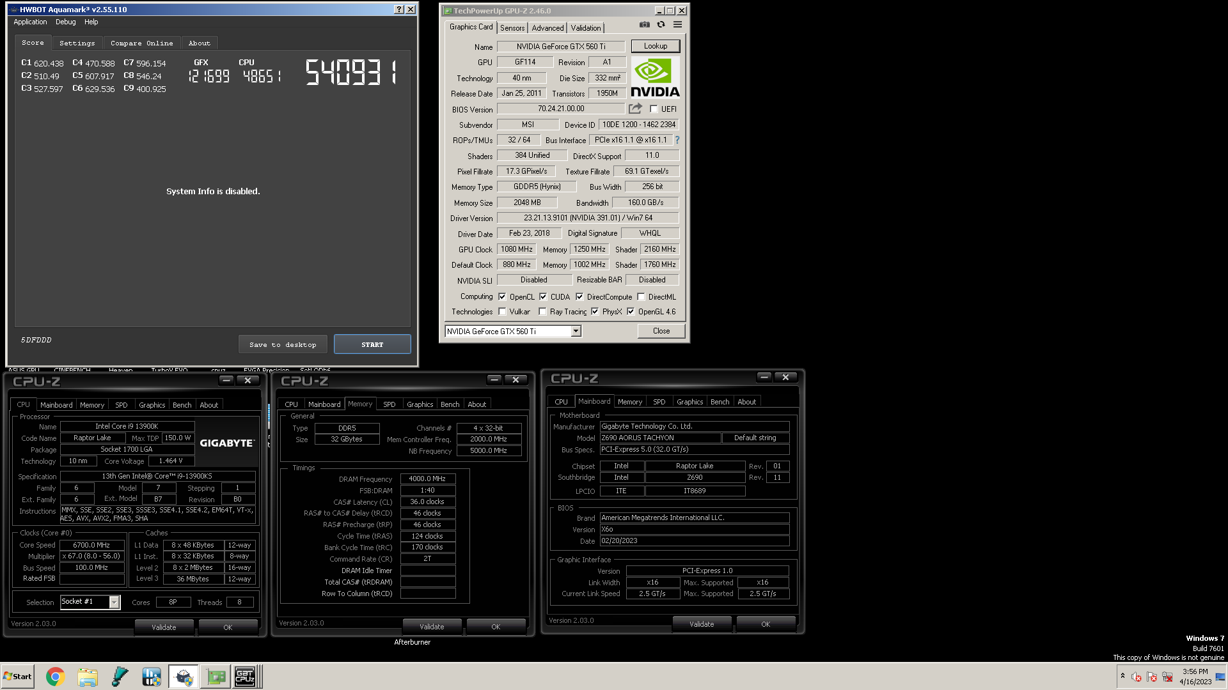This screenshot has width=1228, height=690.
Task: Open the About tab in Aquamark
Action: click(x=199, y=43)
